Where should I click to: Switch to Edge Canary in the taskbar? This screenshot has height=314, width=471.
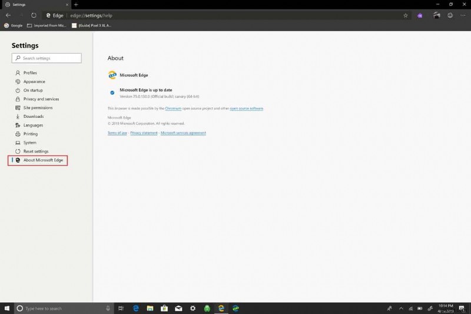221,308
